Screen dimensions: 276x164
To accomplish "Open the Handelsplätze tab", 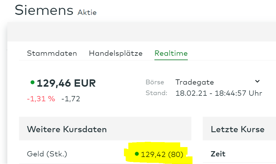I will click(x=116, y=53).
